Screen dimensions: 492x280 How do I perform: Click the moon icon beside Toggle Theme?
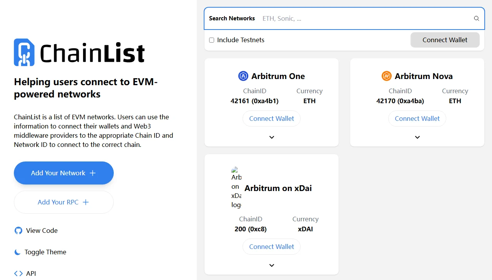[x=17, y=252]
